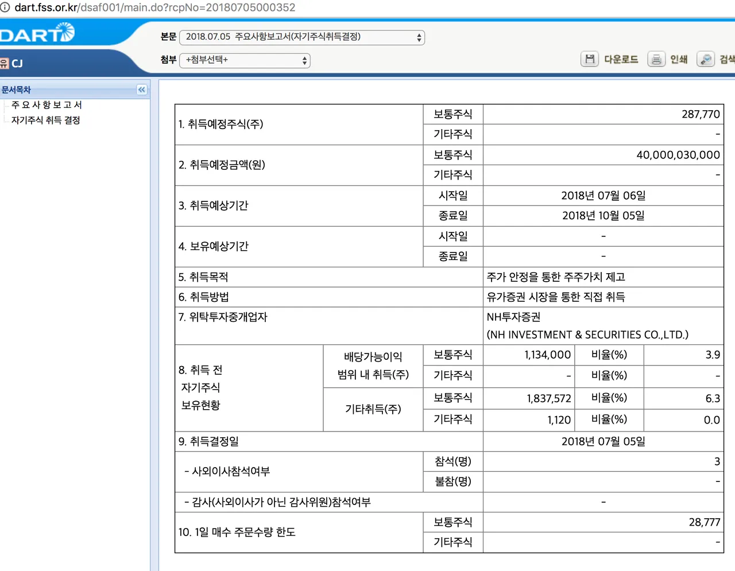735x571 pixels.
Task: Click the 다운로드 button label
Action: [621, 59]
